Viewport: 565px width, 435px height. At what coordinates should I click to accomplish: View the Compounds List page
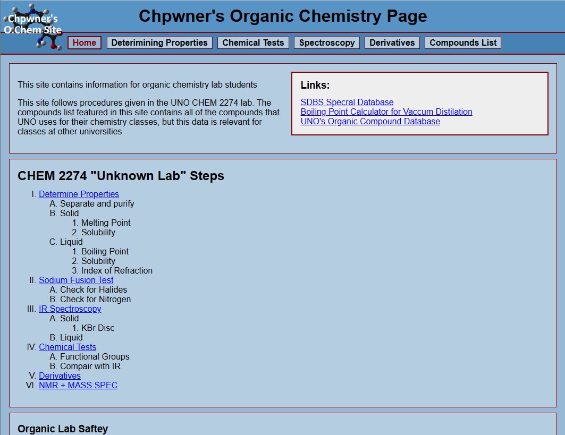[x=462, y=42]
